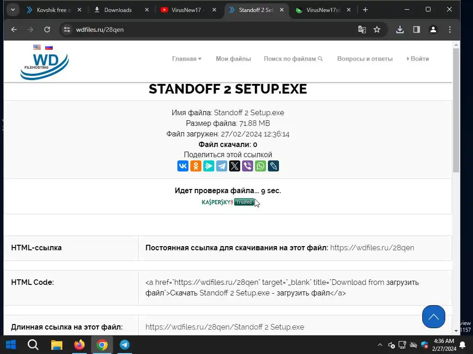
Task: Click the WD Filehosting logo
Action: click(45, 66)
